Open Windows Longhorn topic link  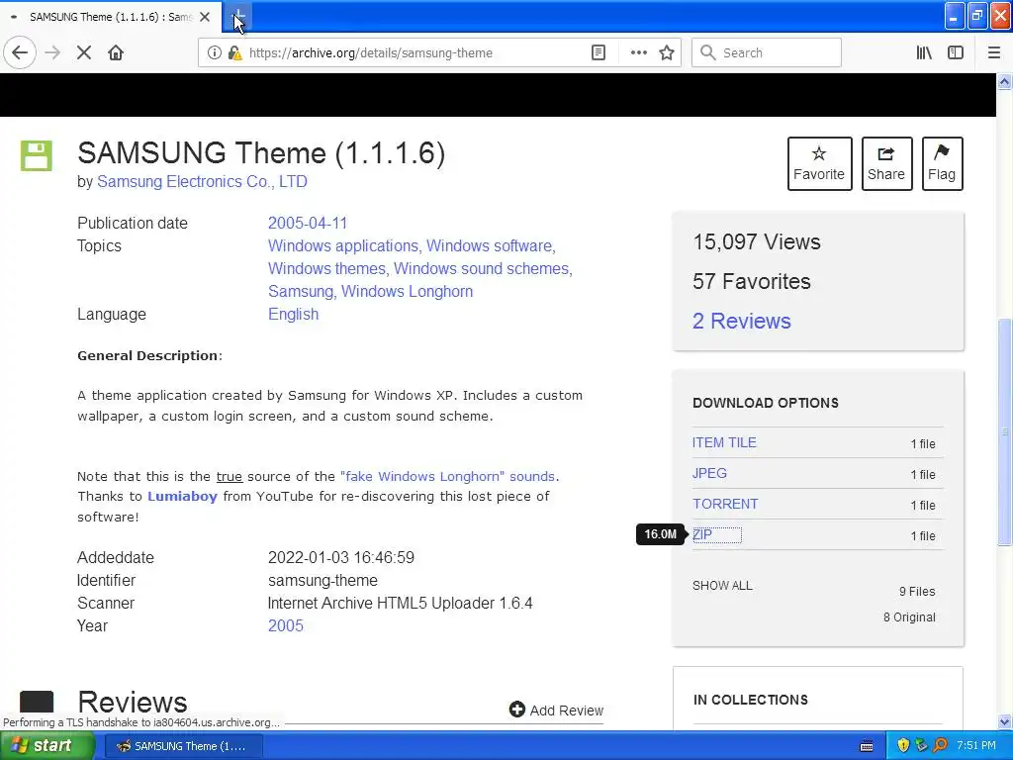[x=407, y=292]
